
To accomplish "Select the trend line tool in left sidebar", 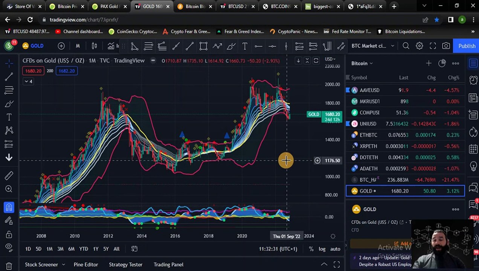I will [9, 77].
